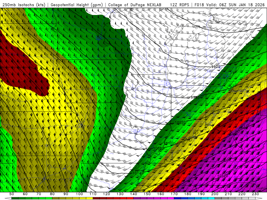Click the 10140 height contour label
This screenshot has height=200, width=267.
[x=138, y=173]
